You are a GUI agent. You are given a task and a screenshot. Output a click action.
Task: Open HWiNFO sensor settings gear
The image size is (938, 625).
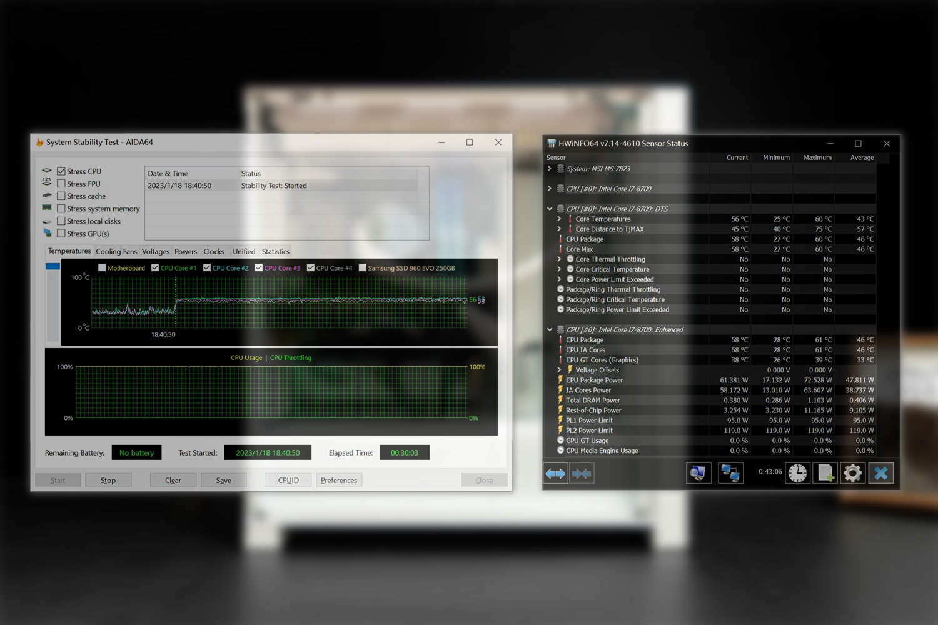852,474
